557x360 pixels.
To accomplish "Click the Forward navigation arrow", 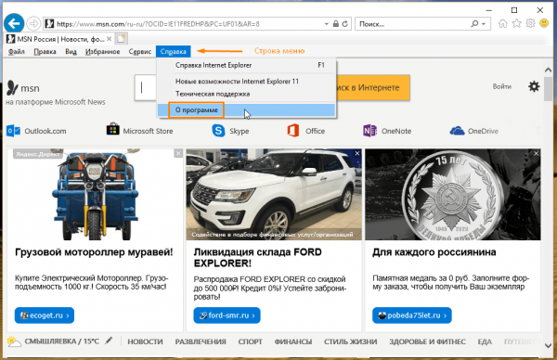I will point(33,24).
